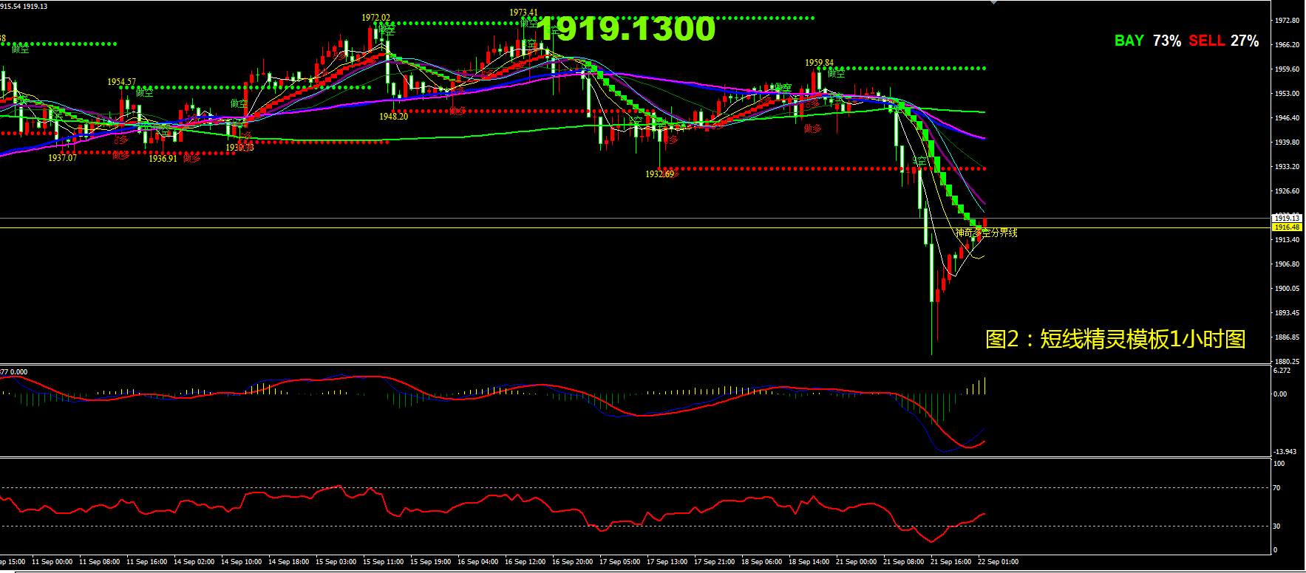Click the 22 Sep 01:00 time axis label

click(999, 562)
